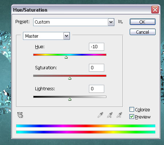
Task: Click the Hue slider handle
Action: (x=66, y=57)
